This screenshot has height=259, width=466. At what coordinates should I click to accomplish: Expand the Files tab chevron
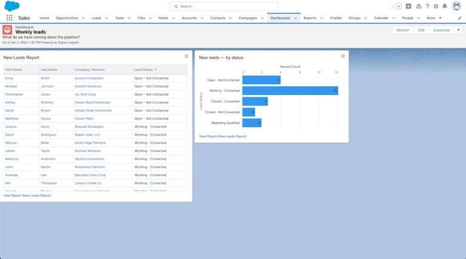point(150,18)
